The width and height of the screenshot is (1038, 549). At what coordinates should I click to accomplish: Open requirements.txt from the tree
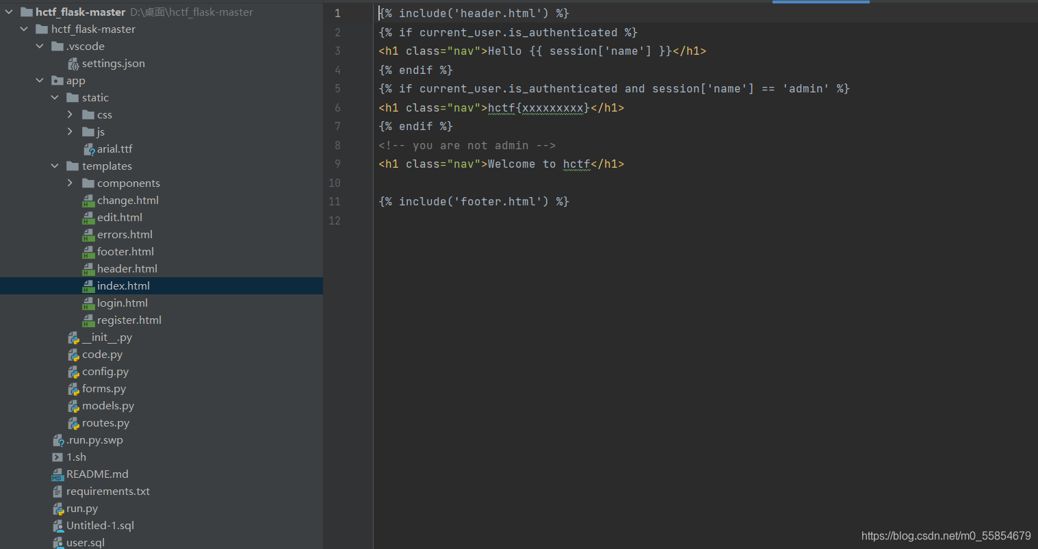(108, 491)
